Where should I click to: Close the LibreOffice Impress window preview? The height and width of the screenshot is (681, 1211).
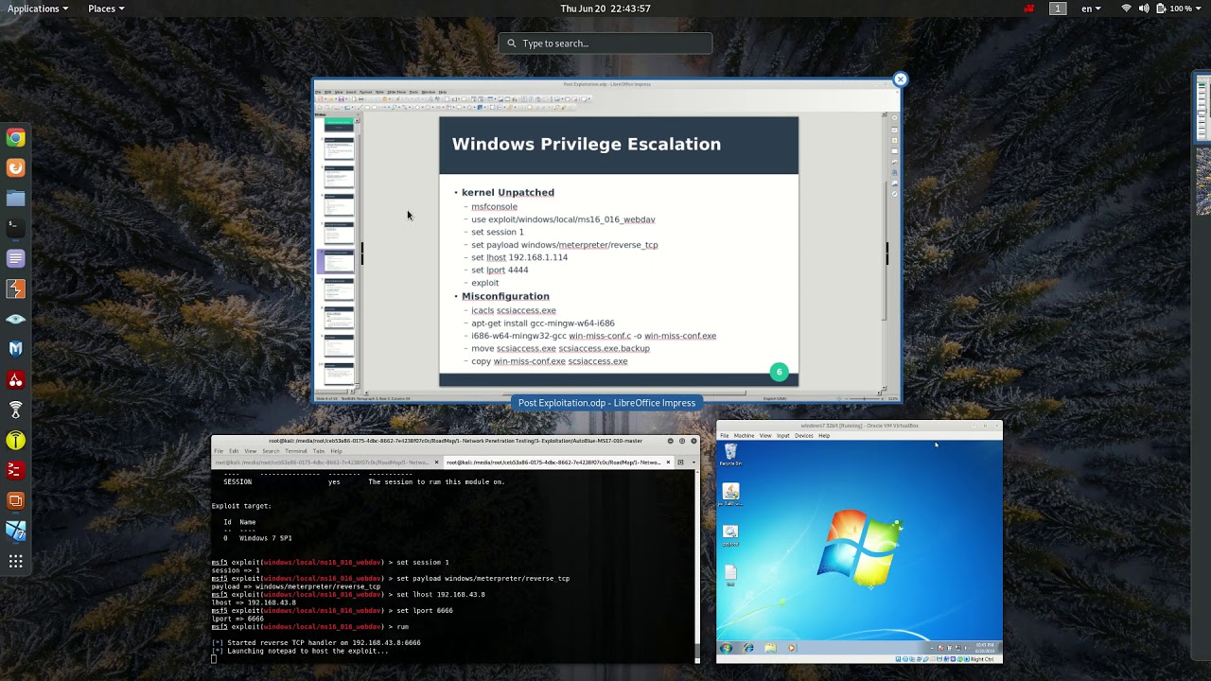pos(900,79)
